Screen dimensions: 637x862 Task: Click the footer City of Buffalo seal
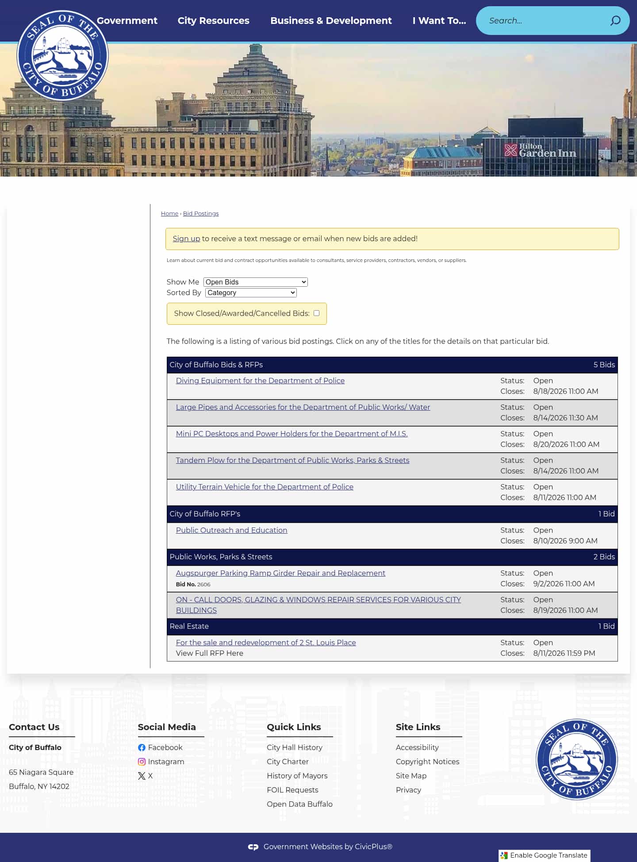577,759
